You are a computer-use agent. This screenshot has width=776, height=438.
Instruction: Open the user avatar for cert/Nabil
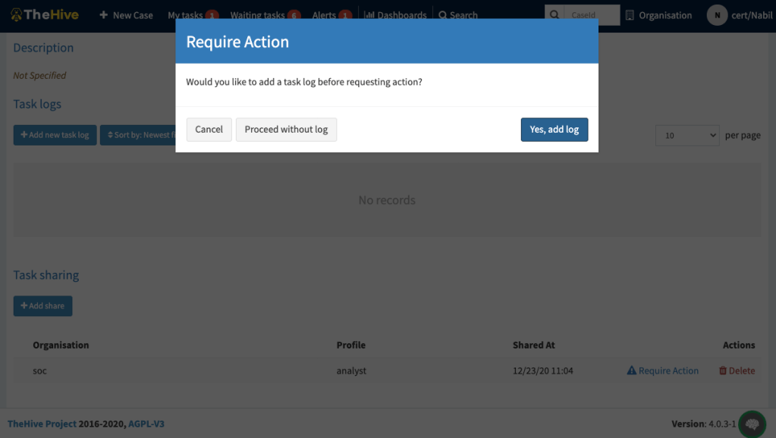[717, 15]
